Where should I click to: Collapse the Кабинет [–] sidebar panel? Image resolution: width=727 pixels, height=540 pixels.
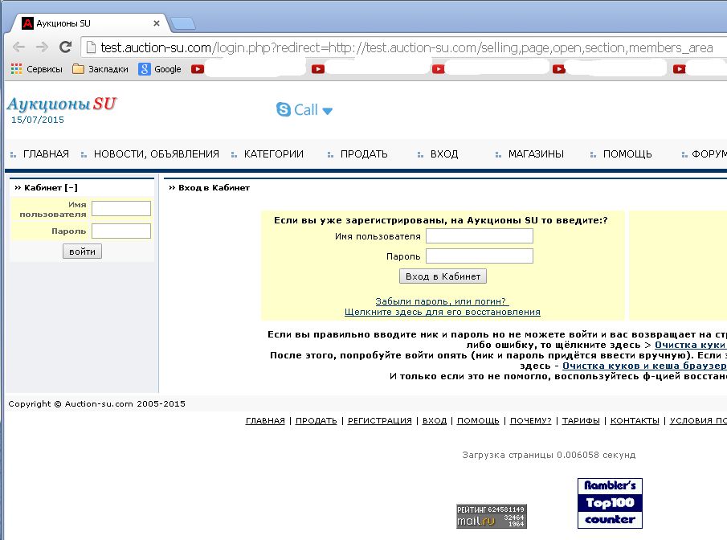(x=71, y=187)
